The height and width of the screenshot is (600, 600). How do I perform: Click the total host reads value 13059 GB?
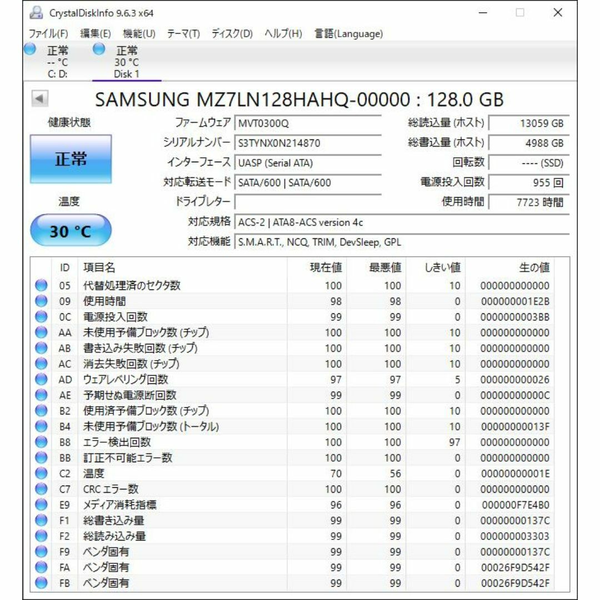(x=529, y=123)
